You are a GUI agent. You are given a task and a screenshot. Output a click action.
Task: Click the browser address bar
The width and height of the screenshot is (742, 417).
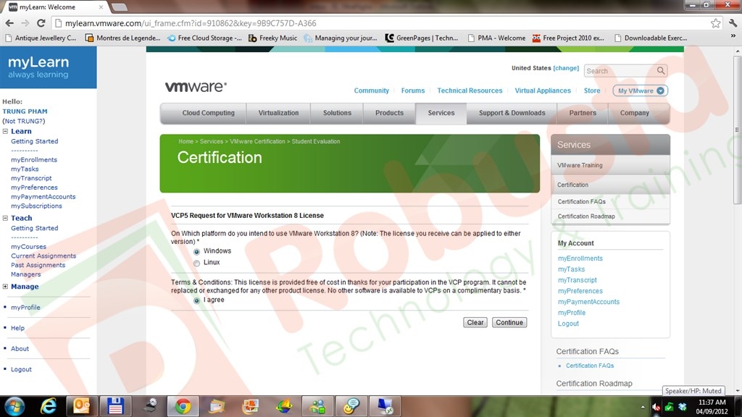383,23
